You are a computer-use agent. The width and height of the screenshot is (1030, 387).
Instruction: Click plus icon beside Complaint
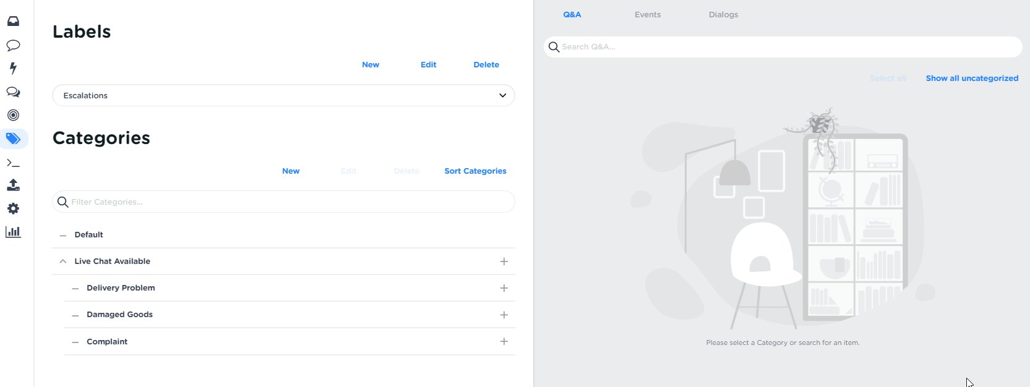tap(504, 341)
